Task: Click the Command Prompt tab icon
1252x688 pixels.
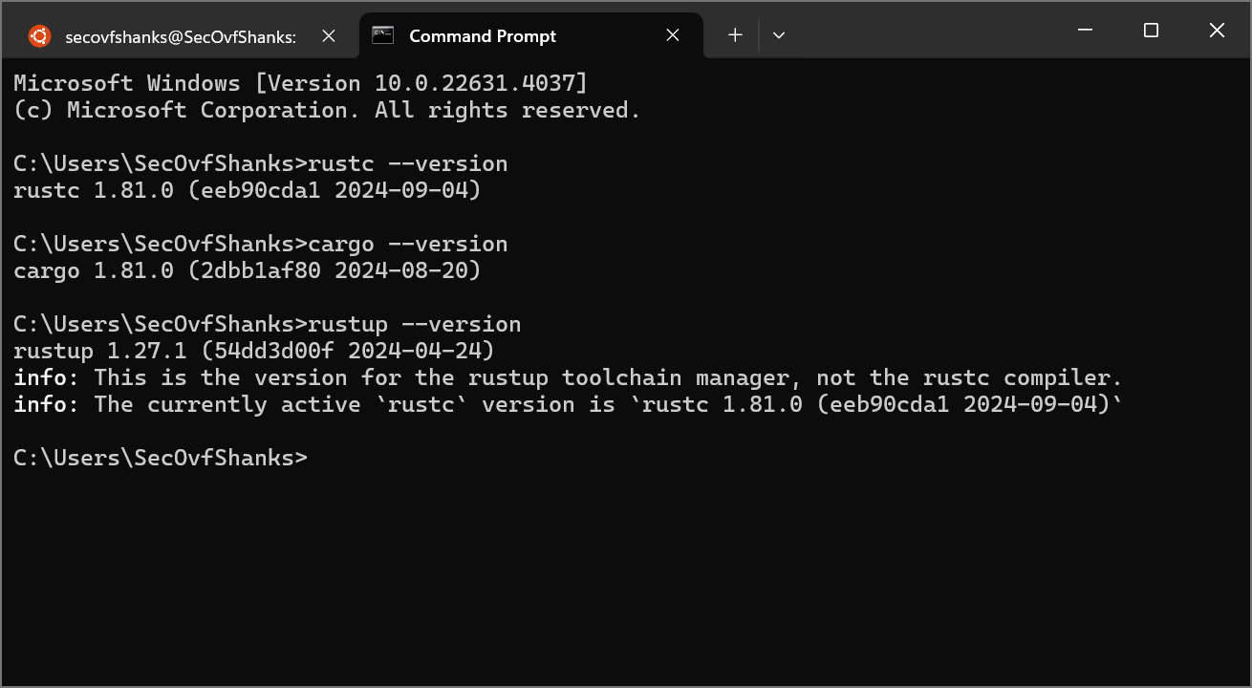Action: tap(383, 35)
